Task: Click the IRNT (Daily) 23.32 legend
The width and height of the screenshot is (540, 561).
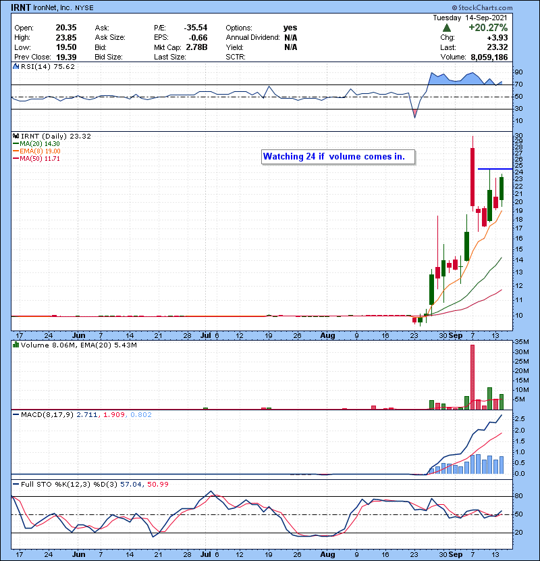Action: click(56, 136)
